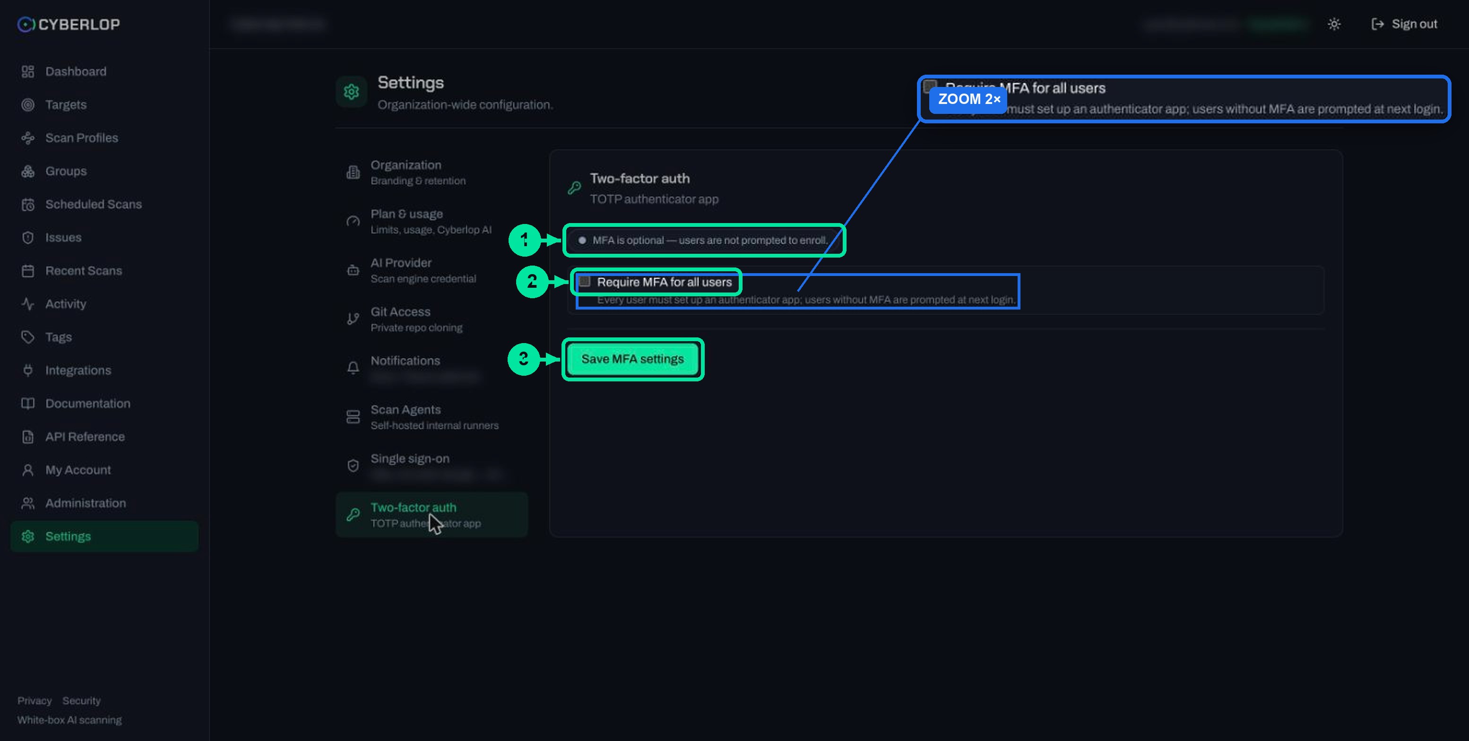Image resolution: width=1469 pixels, height=741 pixels.
Task: Open Single sign-on settings tab
Action: click(432, 465)
